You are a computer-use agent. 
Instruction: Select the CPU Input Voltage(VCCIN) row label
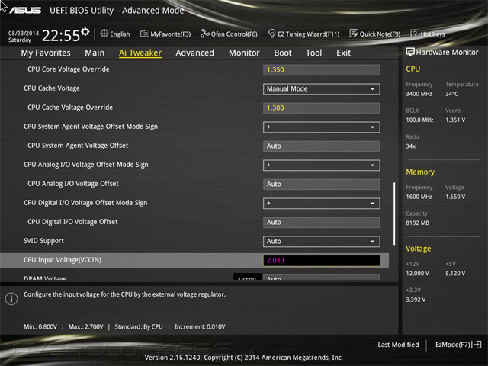pyautogui.click(x=63, y=260)
